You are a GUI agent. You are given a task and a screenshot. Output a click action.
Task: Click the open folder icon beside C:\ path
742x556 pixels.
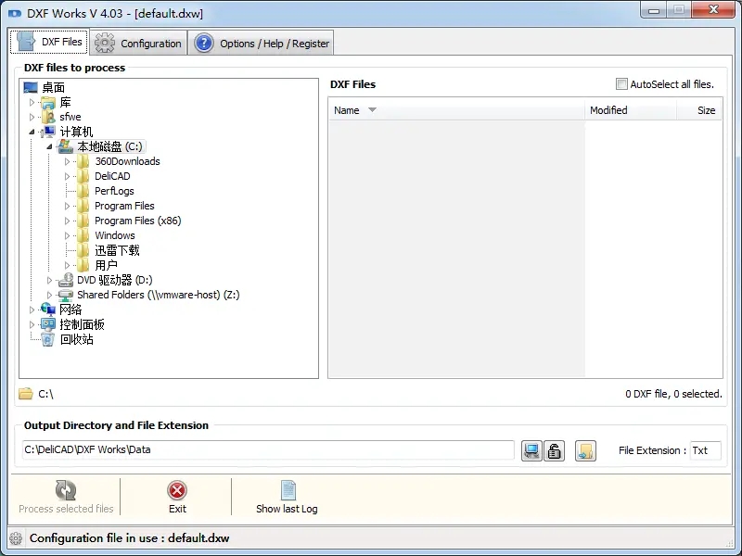[x=26, y=393]
